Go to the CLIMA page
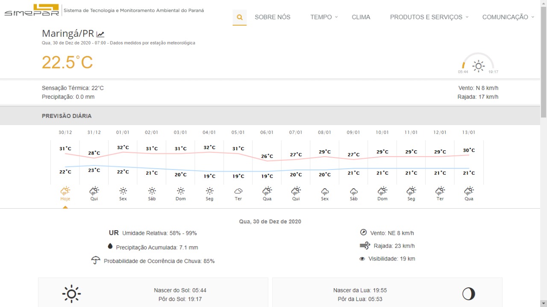The height and width of the screenshot is (307, 547). point(361,17)
